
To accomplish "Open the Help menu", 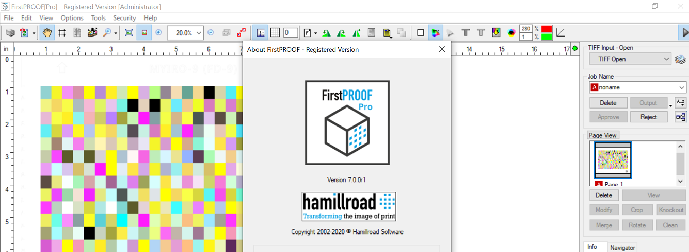I will coord(150,18).
